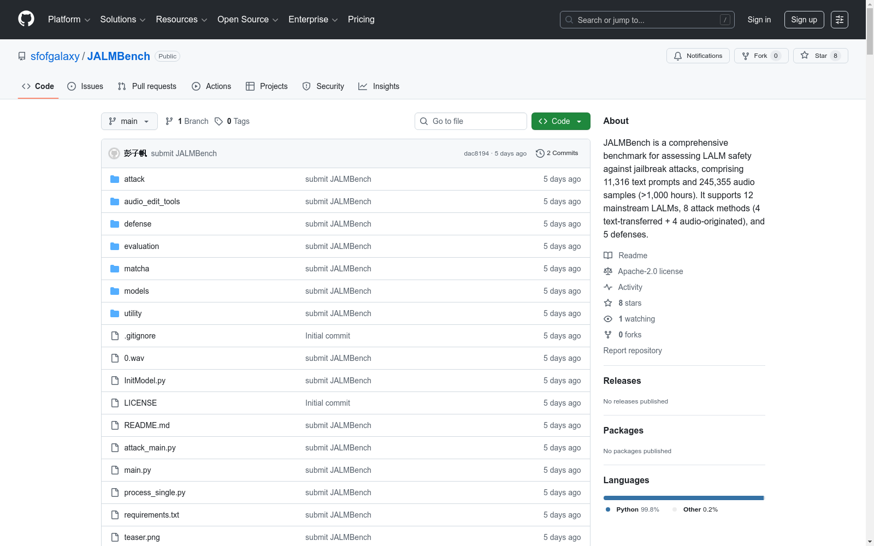Switch to the Code tab
This screenshot has width=874, height=546.
pos(38,86)
